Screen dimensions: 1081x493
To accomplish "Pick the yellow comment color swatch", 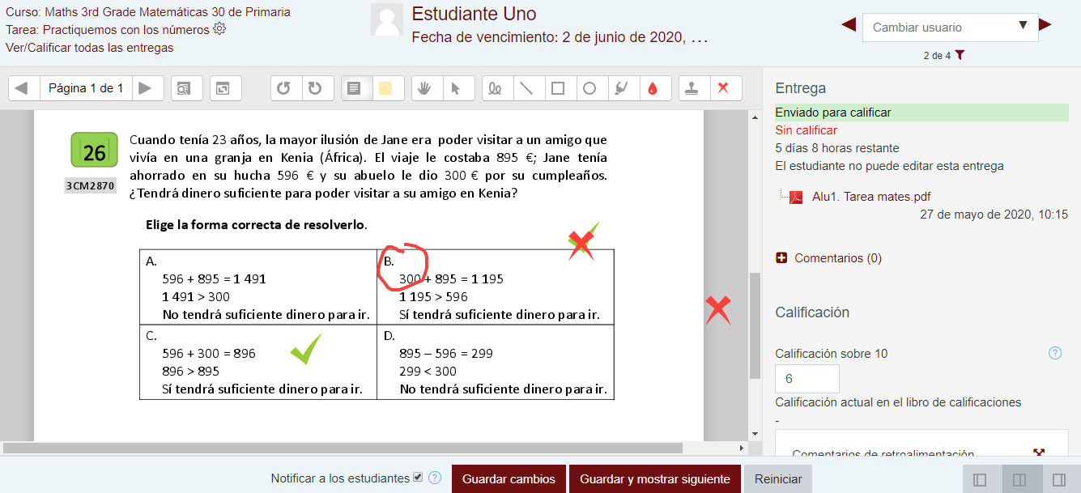I will [x=385, y=88].
